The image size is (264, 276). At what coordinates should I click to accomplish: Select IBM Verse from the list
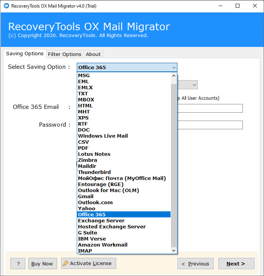[x=124, y=239]
